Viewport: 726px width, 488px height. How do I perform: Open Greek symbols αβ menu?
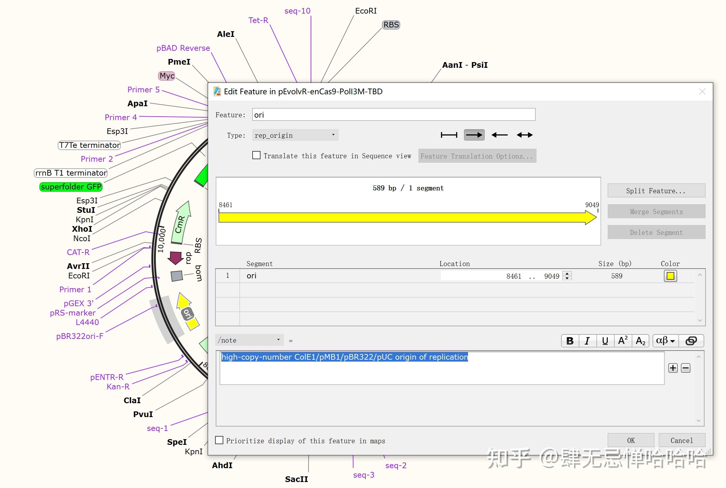665,341
